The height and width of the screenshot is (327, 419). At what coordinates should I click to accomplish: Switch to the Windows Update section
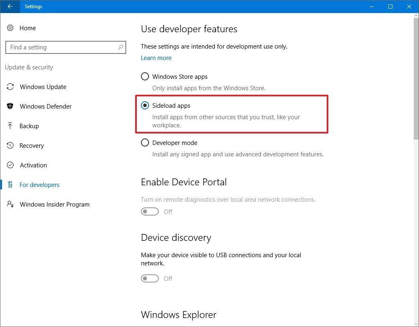click(43, 87)
